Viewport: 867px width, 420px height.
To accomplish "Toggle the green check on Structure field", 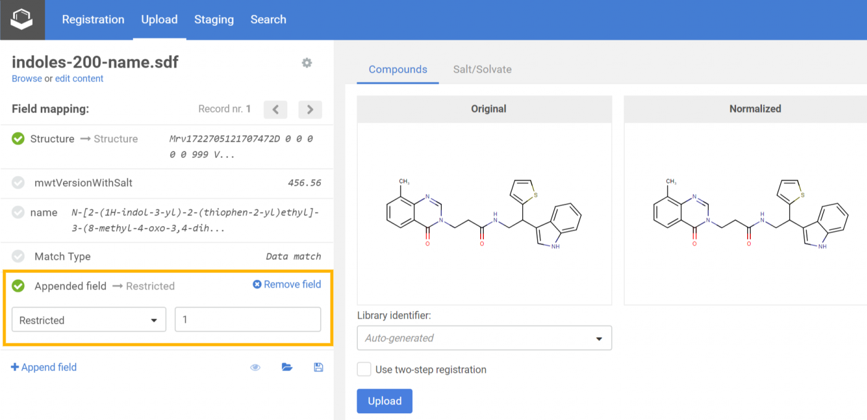I will click(19, 139).
